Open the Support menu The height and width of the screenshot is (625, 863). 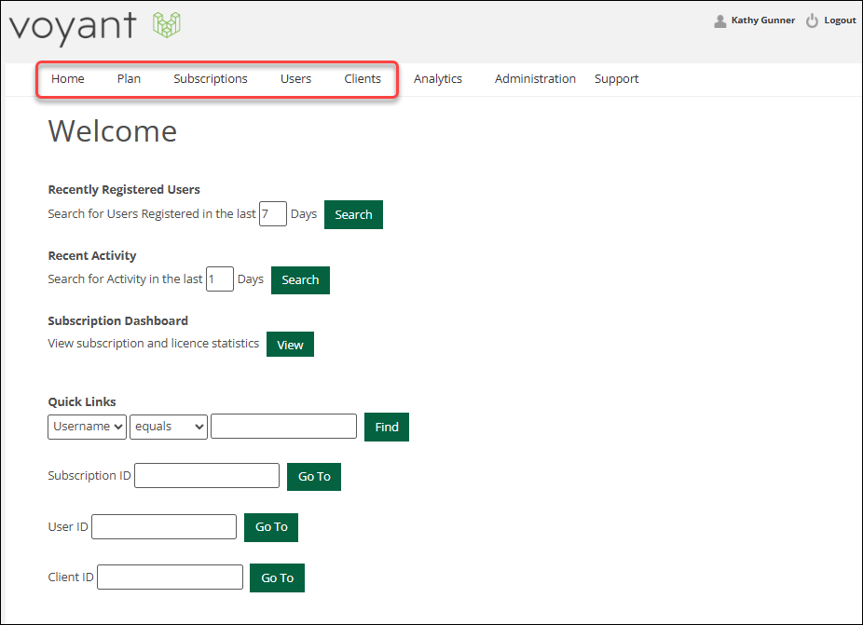point(616,79)
